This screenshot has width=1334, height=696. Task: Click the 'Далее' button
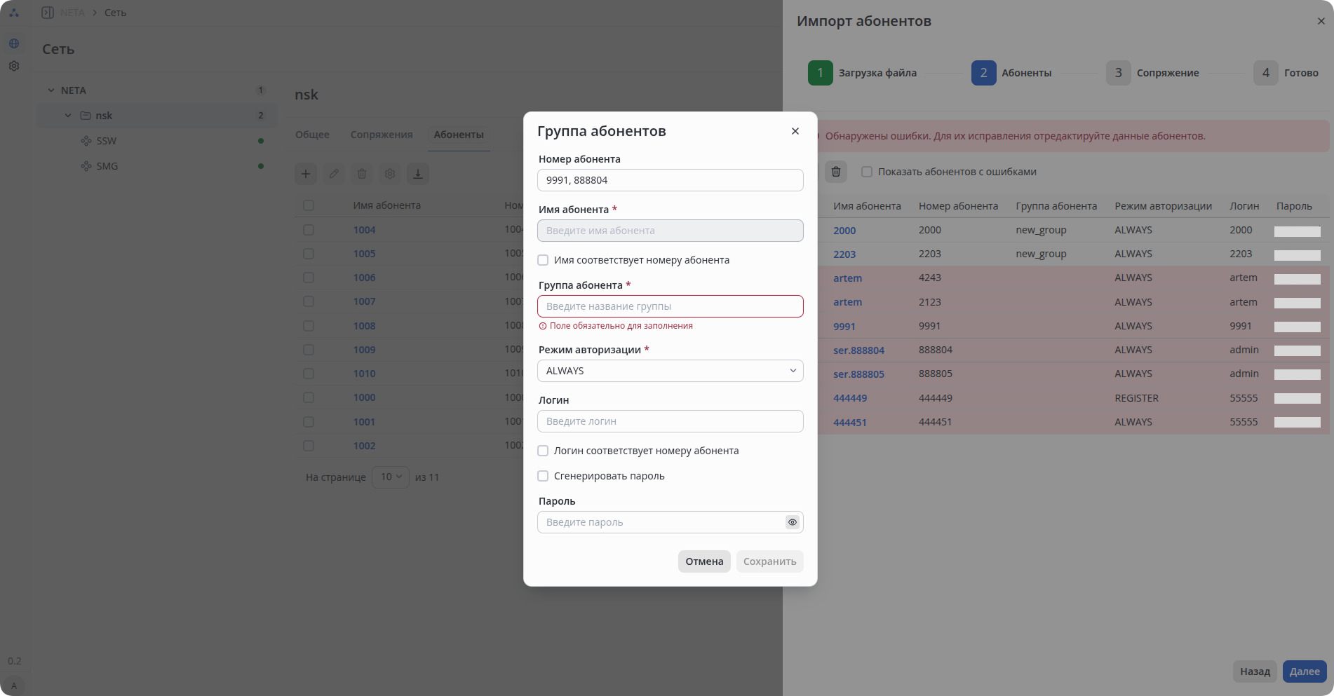click(x=1305, y=671)
